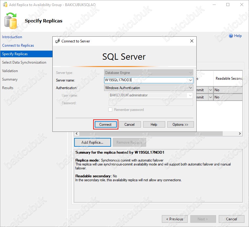Click the wizard title bar app icon

point(5,5)
